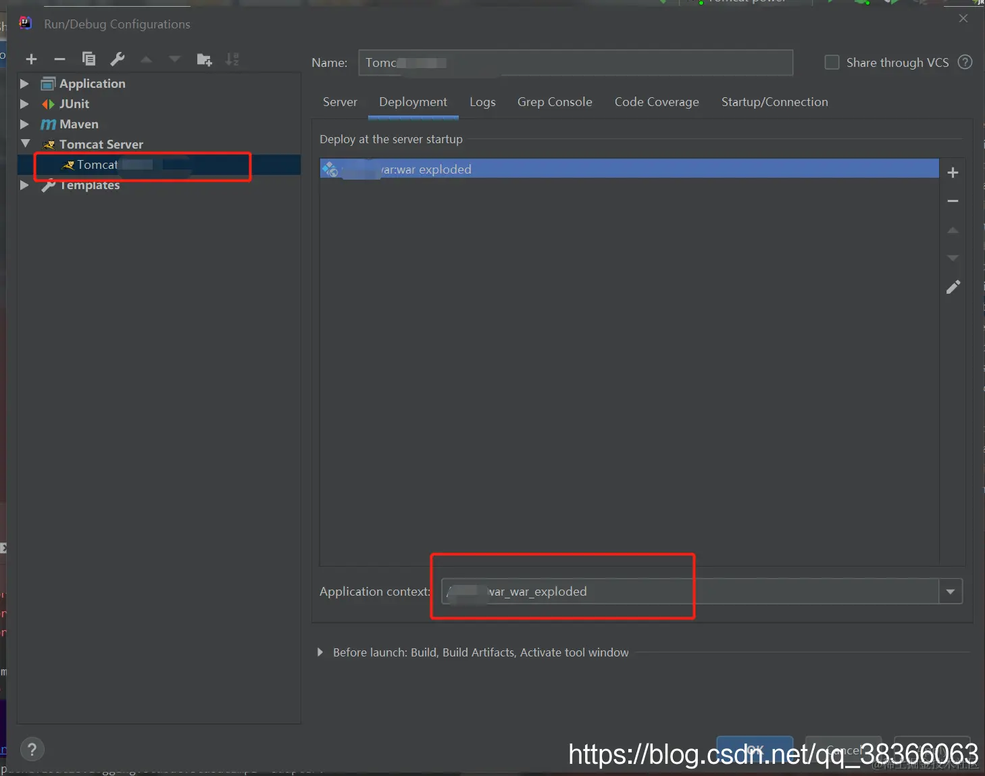Move configuration down arrow in left toolbar
This screenshot has height=776, width=985.
pyautogui.click(x=175, y=59)
